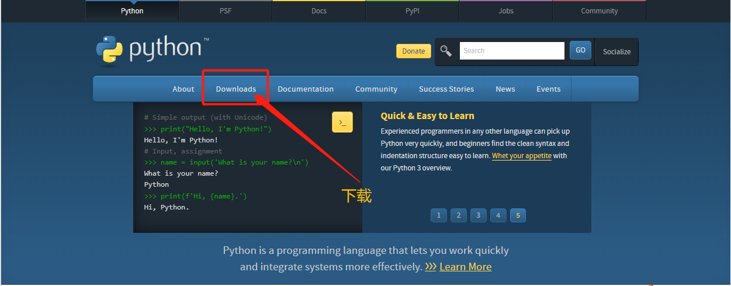Open the News menu
The width and height of the screenshot is (731, 286).
(x=505, y=89)
